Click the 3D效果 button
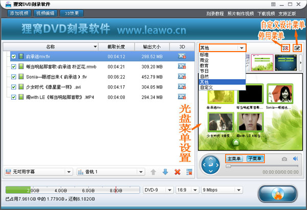Image resolution: width=307 pixels, height=210 pixels. pyautogui.click(x=72, y=13)
